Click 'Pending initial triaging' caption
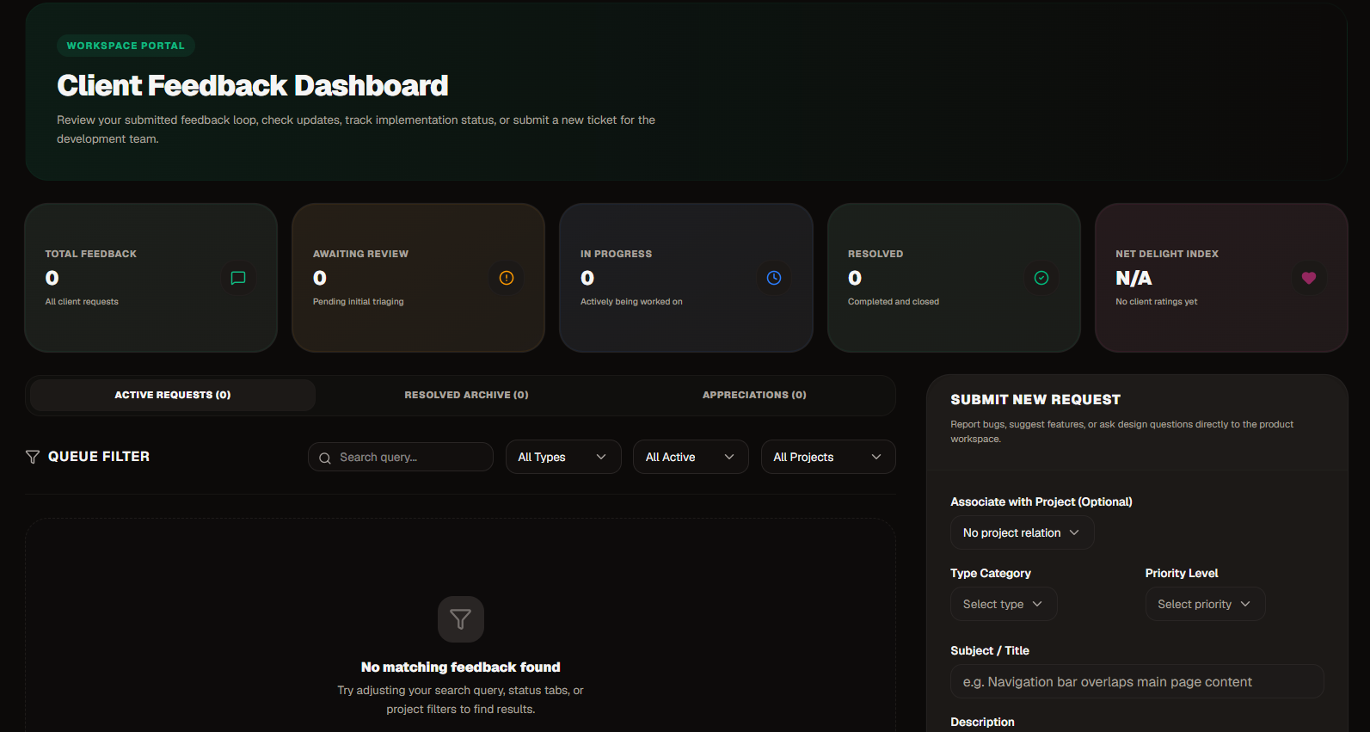The image size is (1370, 732). pyautogui.click(x=359, y=301)
